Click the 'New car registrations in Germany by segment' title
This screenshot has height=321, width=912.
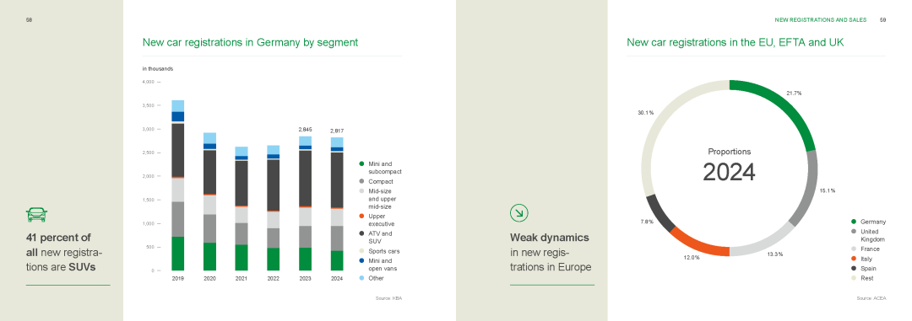coord(250,42)
